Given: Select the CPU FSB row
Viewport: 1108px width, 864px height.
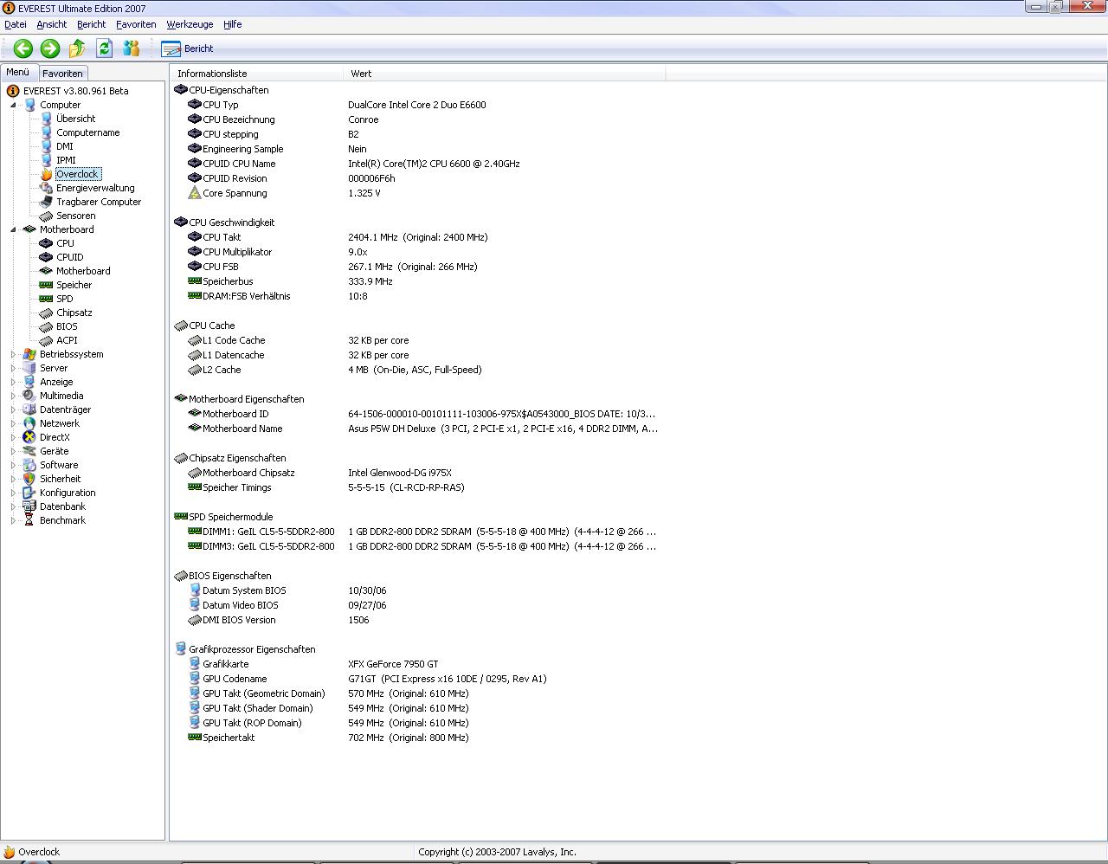Looking at the screenshot, I should click(x=417, y=267).
